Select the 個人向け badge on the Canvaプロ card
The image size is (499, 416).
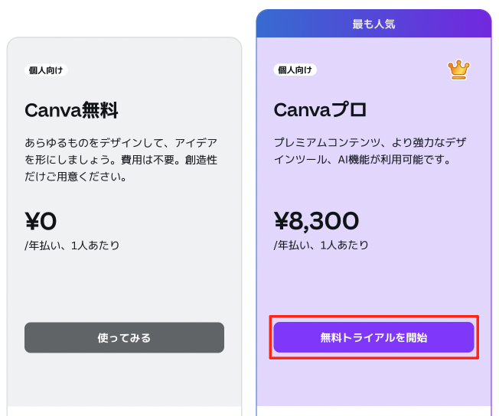[x=295, y=70]
